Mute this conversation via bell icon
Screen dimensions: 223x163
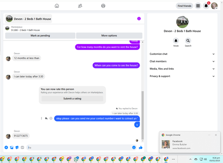tap(176, 41)
